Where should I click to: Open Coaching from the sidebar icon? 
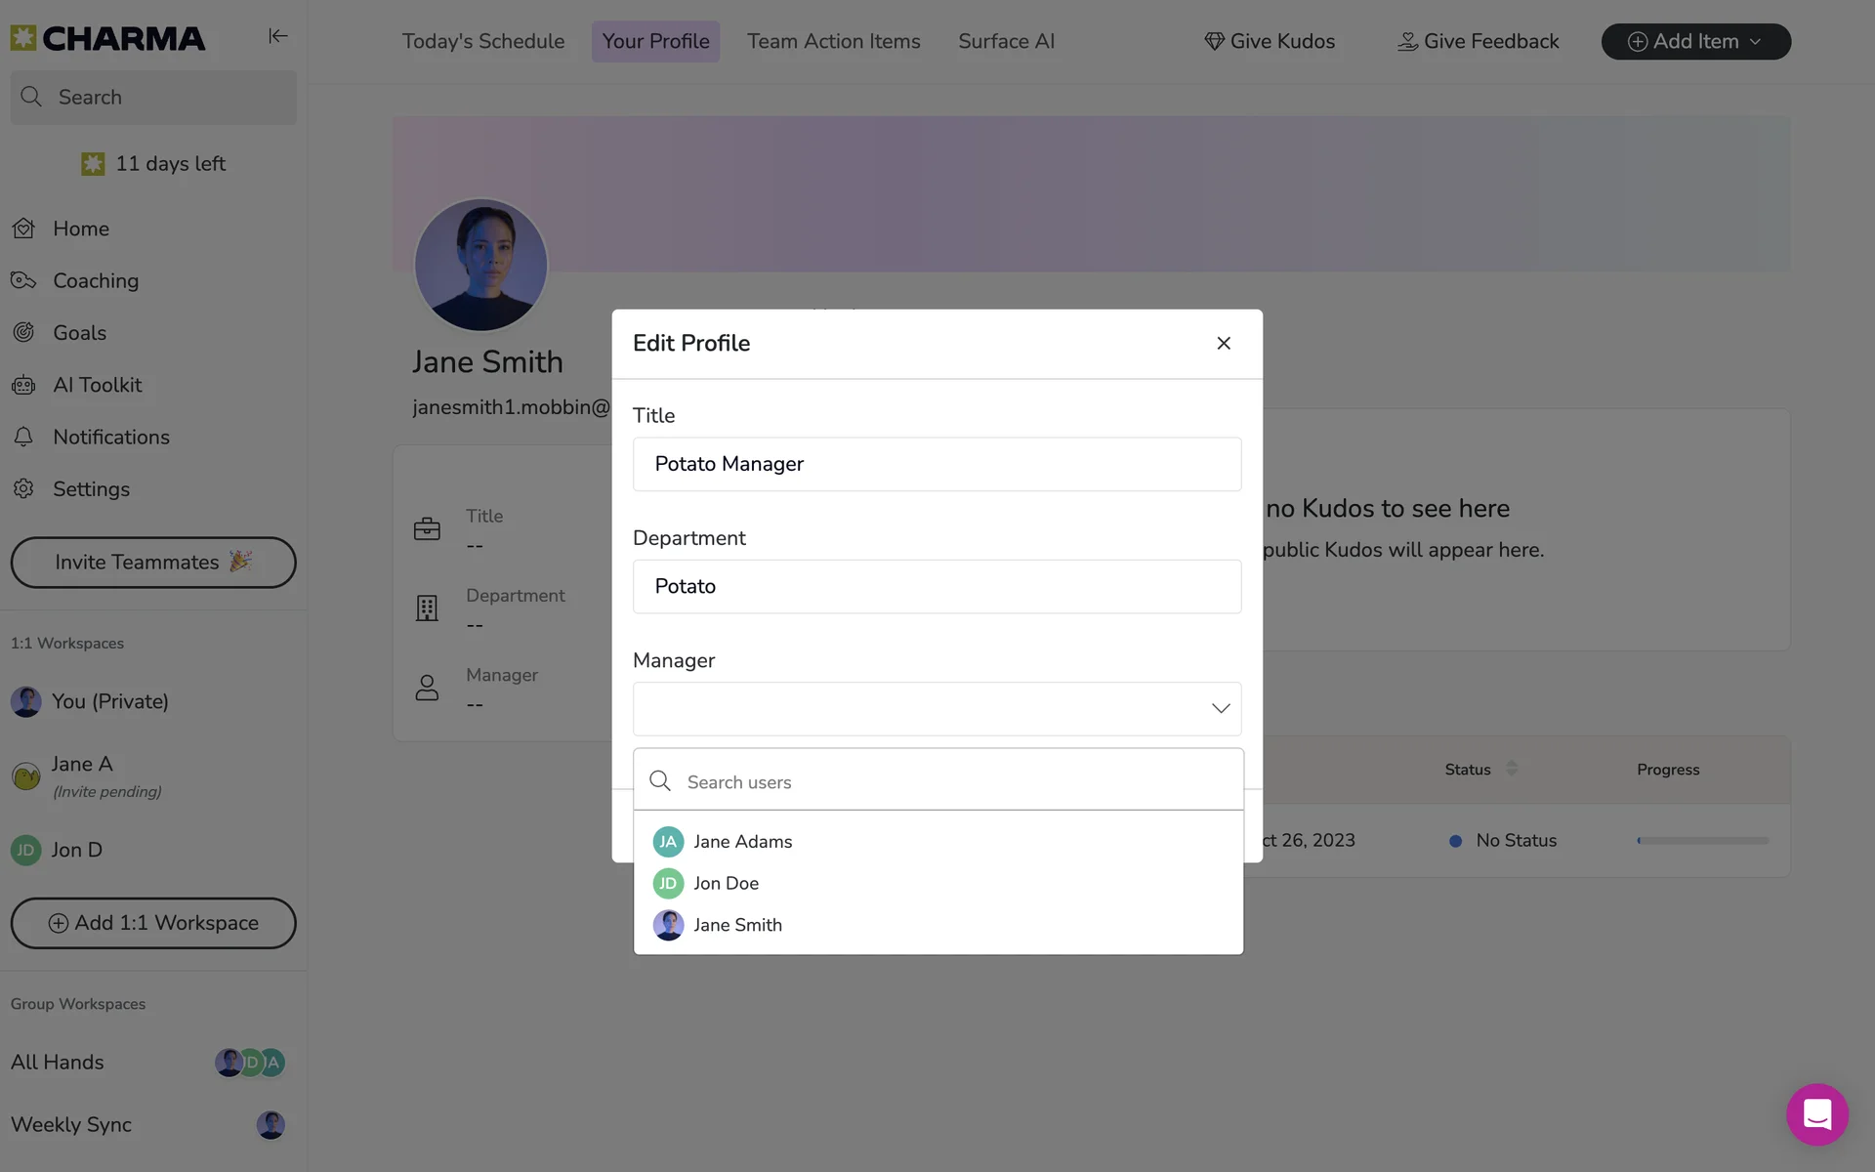(x=23, y=281)
